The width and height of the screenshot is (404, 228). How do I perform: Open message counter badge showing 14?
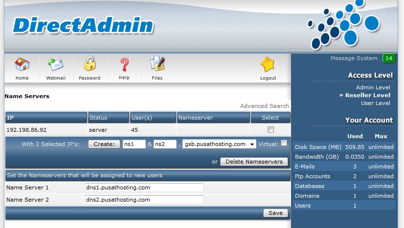[388, 58]
